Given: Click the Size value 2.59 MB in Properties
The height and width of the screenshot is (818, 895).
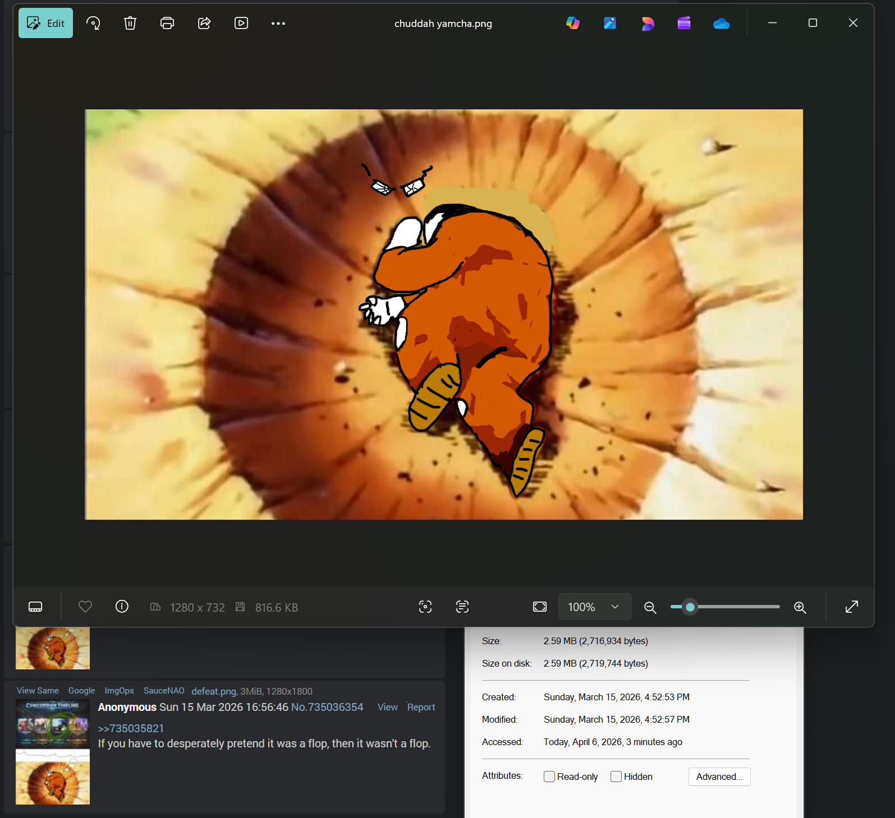Looking at the screenshot, I should tap(596, 641).
